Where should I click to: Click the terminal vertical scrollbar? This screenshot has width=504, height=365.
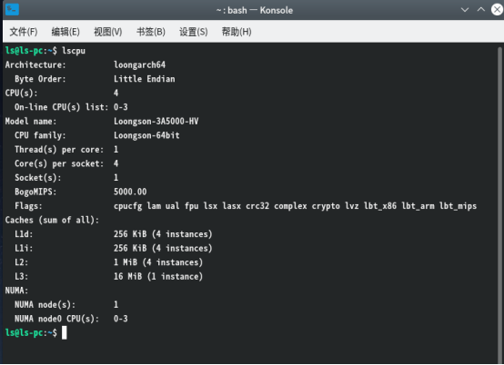point(499,204)
